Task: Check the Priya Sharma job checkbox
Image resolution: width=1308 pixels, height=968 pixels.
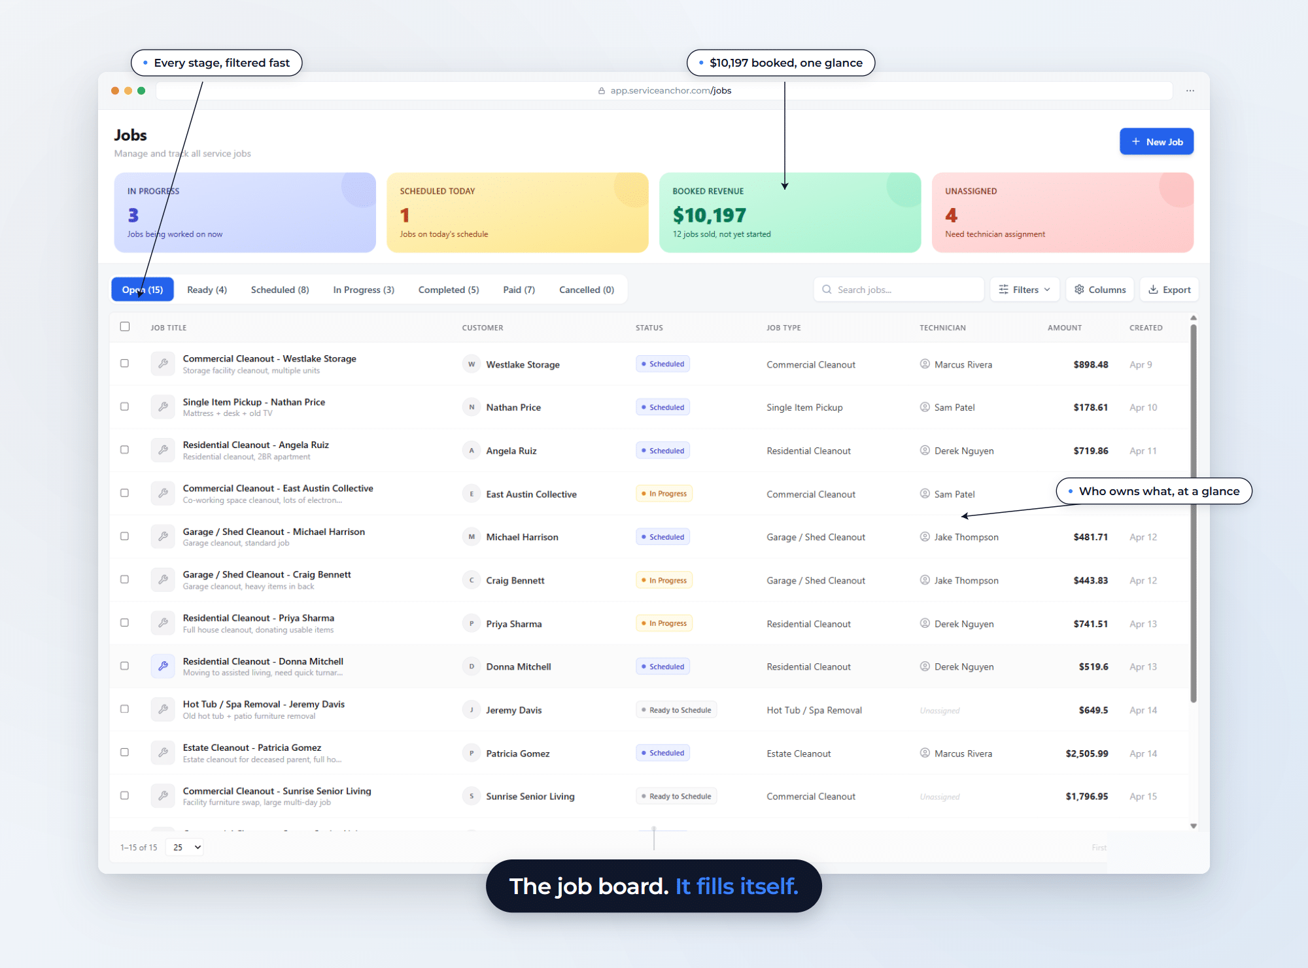Action: point(124,622)
